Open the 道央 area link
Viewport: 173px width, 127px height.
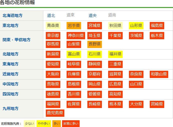click(92, 15)
